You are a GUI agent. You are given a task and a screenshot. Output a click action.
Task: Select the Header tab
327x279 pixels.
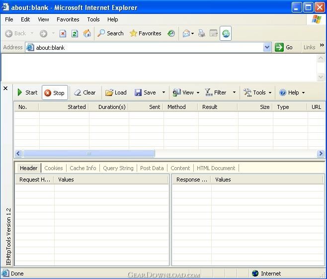(28, 168)
